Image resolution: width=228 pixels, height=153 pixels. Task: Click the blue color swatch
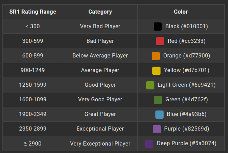click(159, 115)
